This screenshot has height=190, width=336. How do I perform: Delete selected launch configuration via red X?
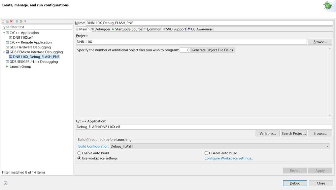[x=11, y=22]
